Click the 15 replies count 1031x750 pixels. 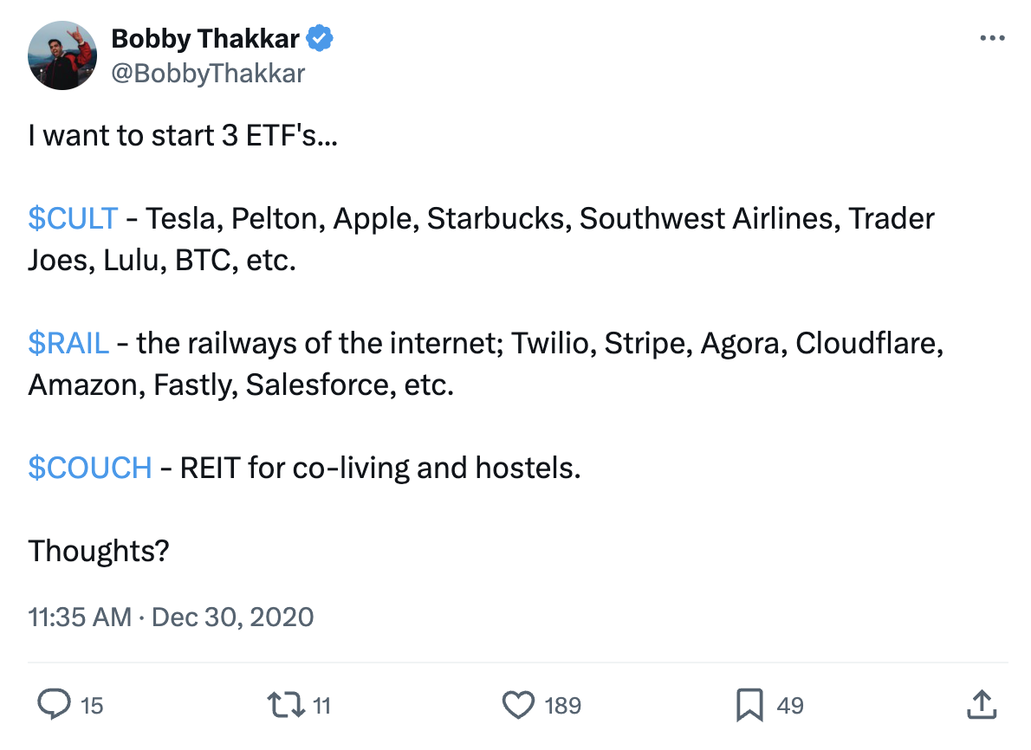click(x=91, y=706)
